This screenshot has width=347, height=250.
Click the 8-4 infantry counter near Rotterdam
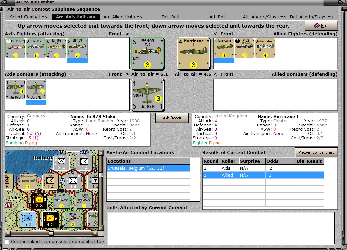61,162
